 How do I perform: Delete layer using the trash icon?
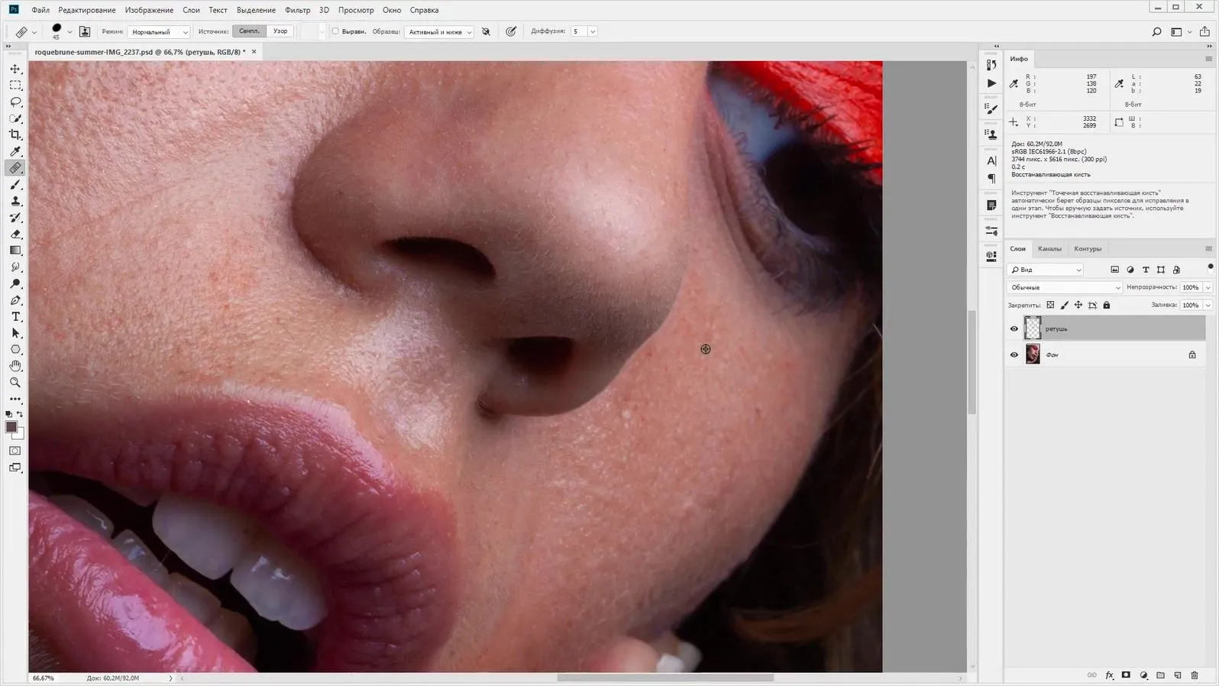[1195, 675]
